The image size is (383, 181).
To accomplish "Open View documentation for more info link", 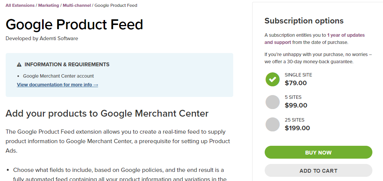I will pyautogui.click(x=57, y=85).
